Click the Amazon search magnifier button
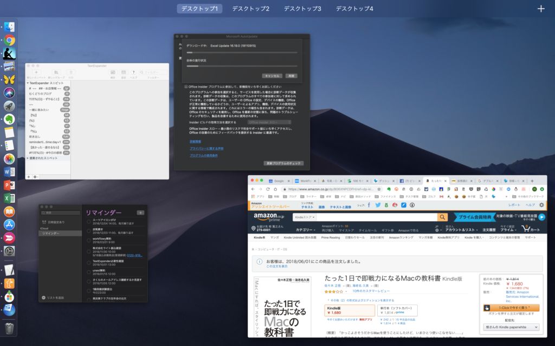The width and height of the screenshot is (555, 346). tap(442, 217)
